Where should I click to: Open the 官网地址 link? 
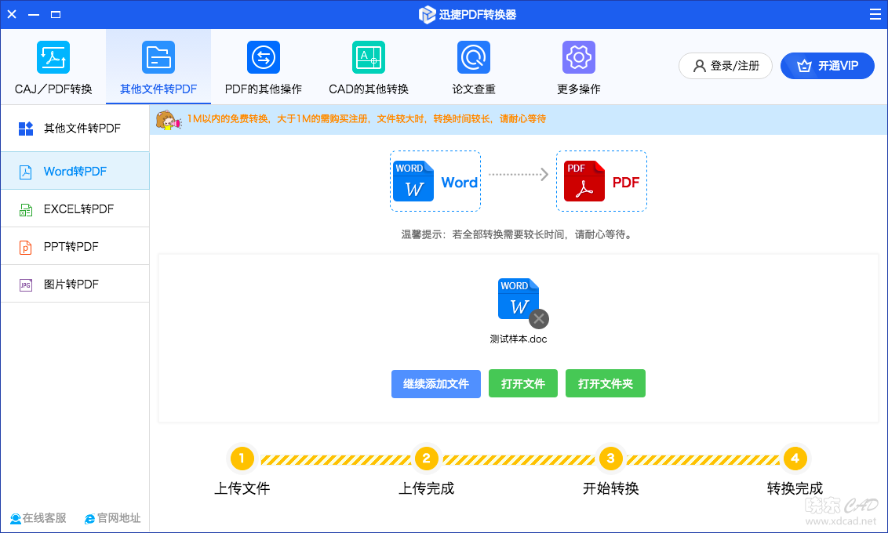click(112, 518)
